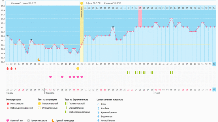This screenshot has width=218, height=122.
Task: Click the Февраль month label
Action: coord(50,93)
